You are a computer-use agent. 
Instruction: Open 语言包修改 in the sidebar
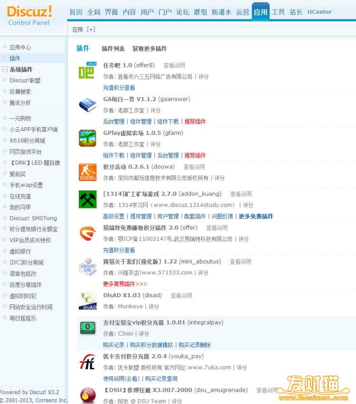click(23, 273)
